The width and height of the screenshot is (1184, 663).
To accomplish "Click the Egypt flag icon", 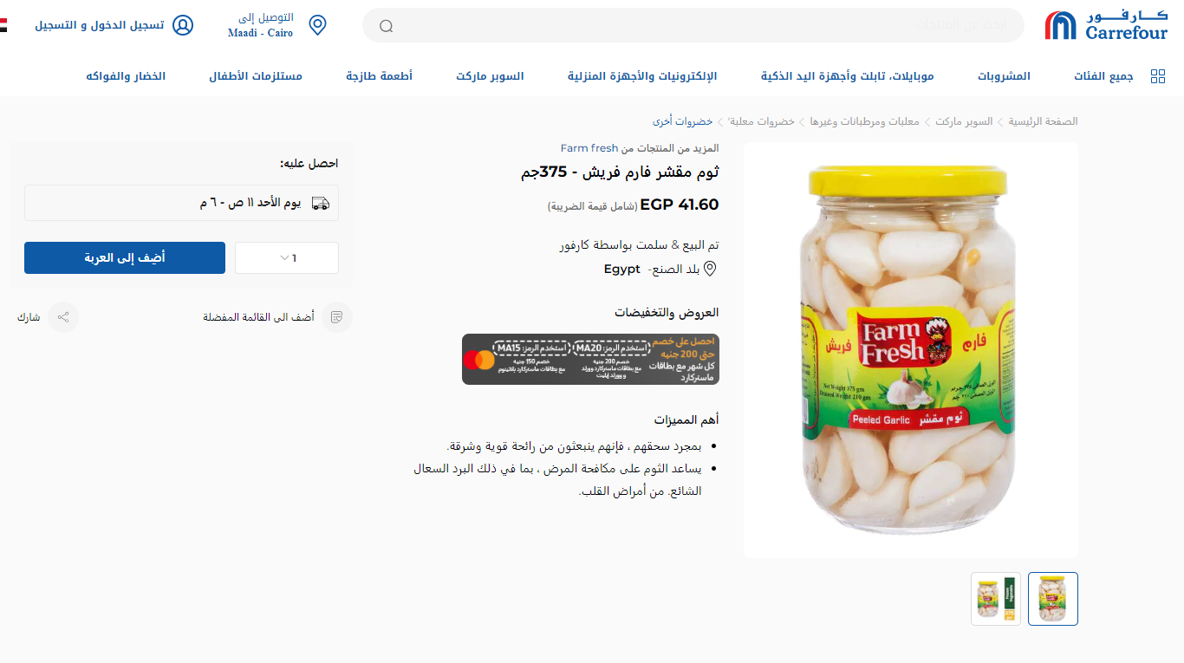I will [3, 25].
